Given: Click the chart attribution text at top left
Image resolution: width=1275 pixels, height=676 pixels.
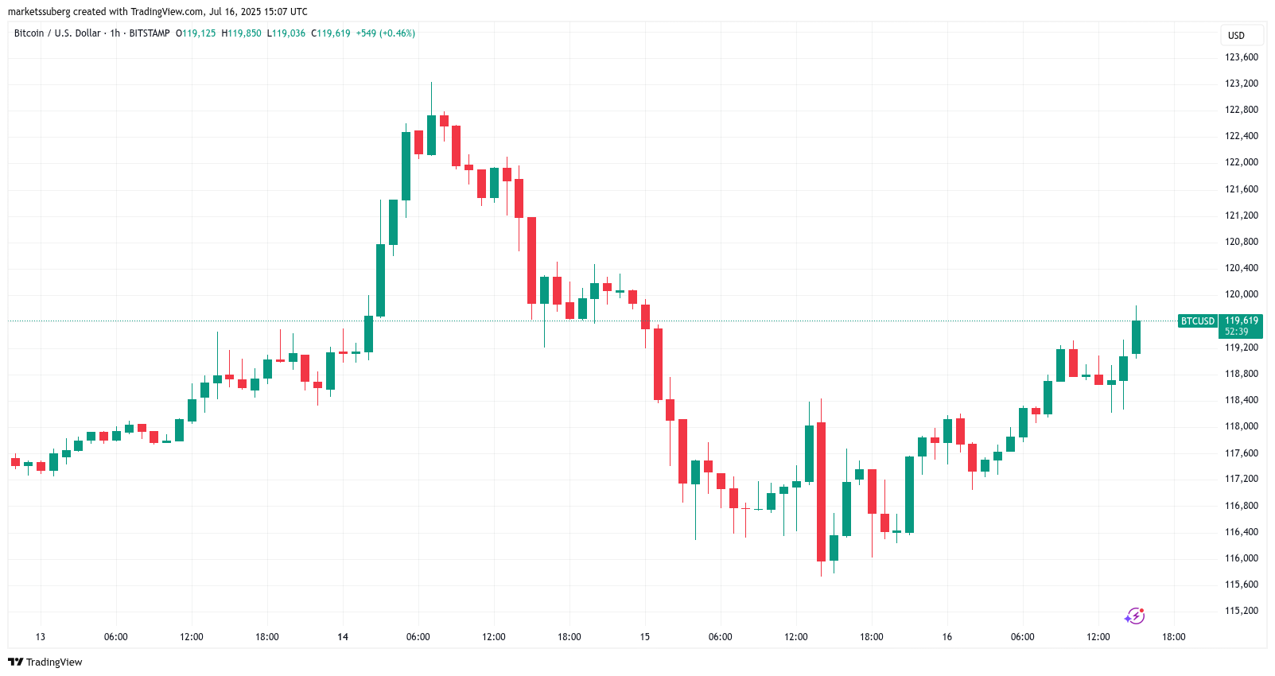Looking at the screenshot, I should pyautogui.click(x=157, y=12).
